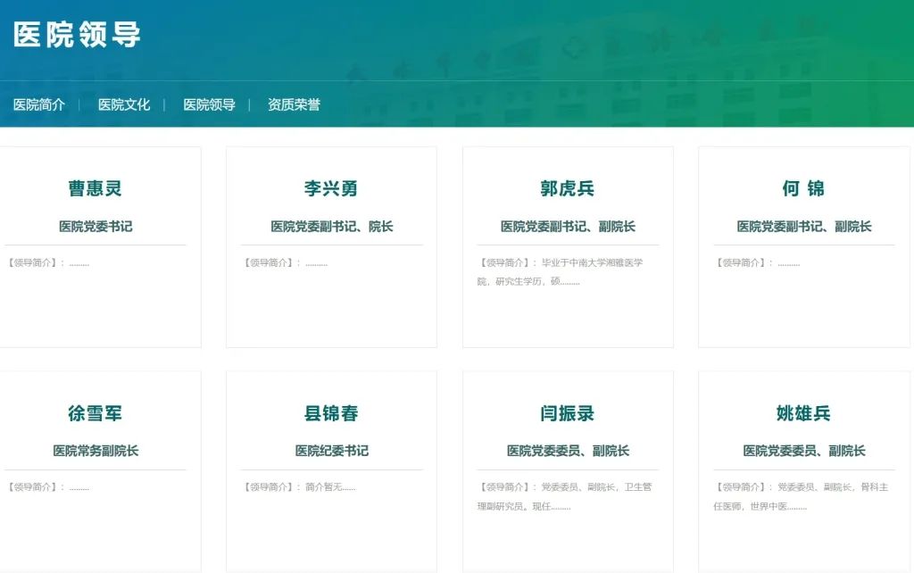
Task: Click 何锦's title 医院党委副书记、副院长
Action: (x=804, y=226)
